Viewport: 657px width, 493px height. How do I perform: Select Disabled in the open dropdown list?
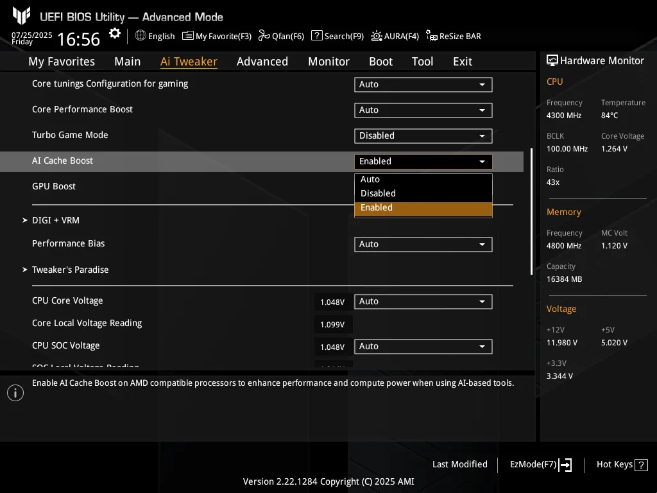pos(423,193)
